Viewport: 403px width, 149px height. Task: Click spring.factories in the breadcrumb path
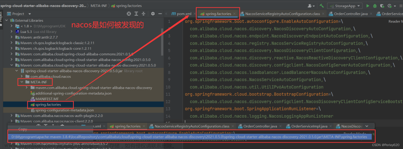click(126, 6)
